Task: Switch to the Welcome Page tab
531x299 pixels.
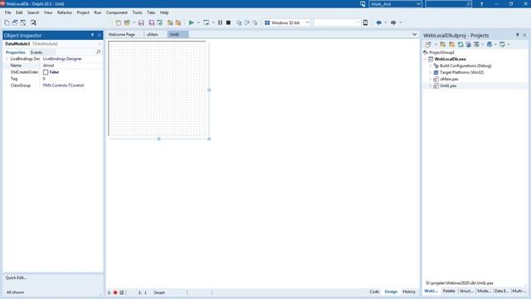Action: [122, 35]
